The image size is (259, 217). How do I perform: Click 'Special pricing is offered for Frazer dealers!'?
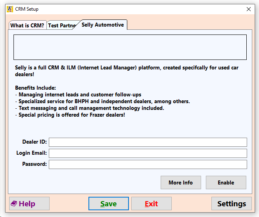pyautogui.click(x=70, y=115)
